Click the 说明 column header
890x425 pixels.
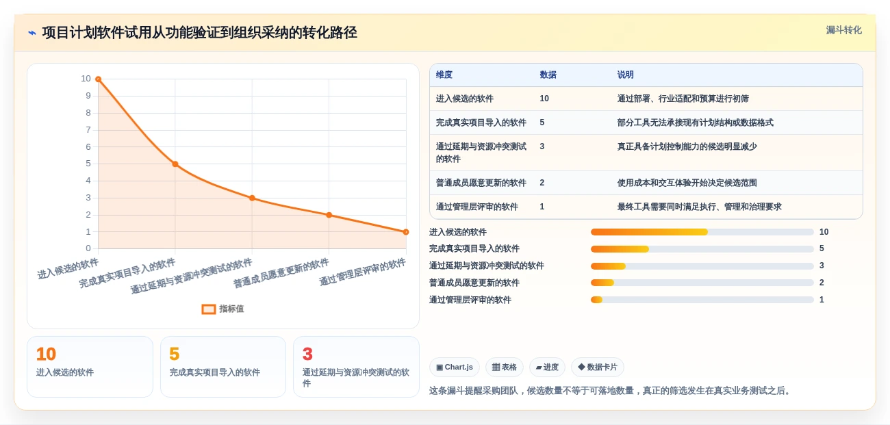point(626,75)
